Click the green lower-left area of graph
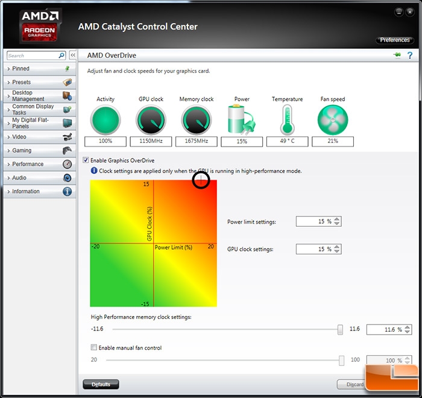 pos(121,275)
